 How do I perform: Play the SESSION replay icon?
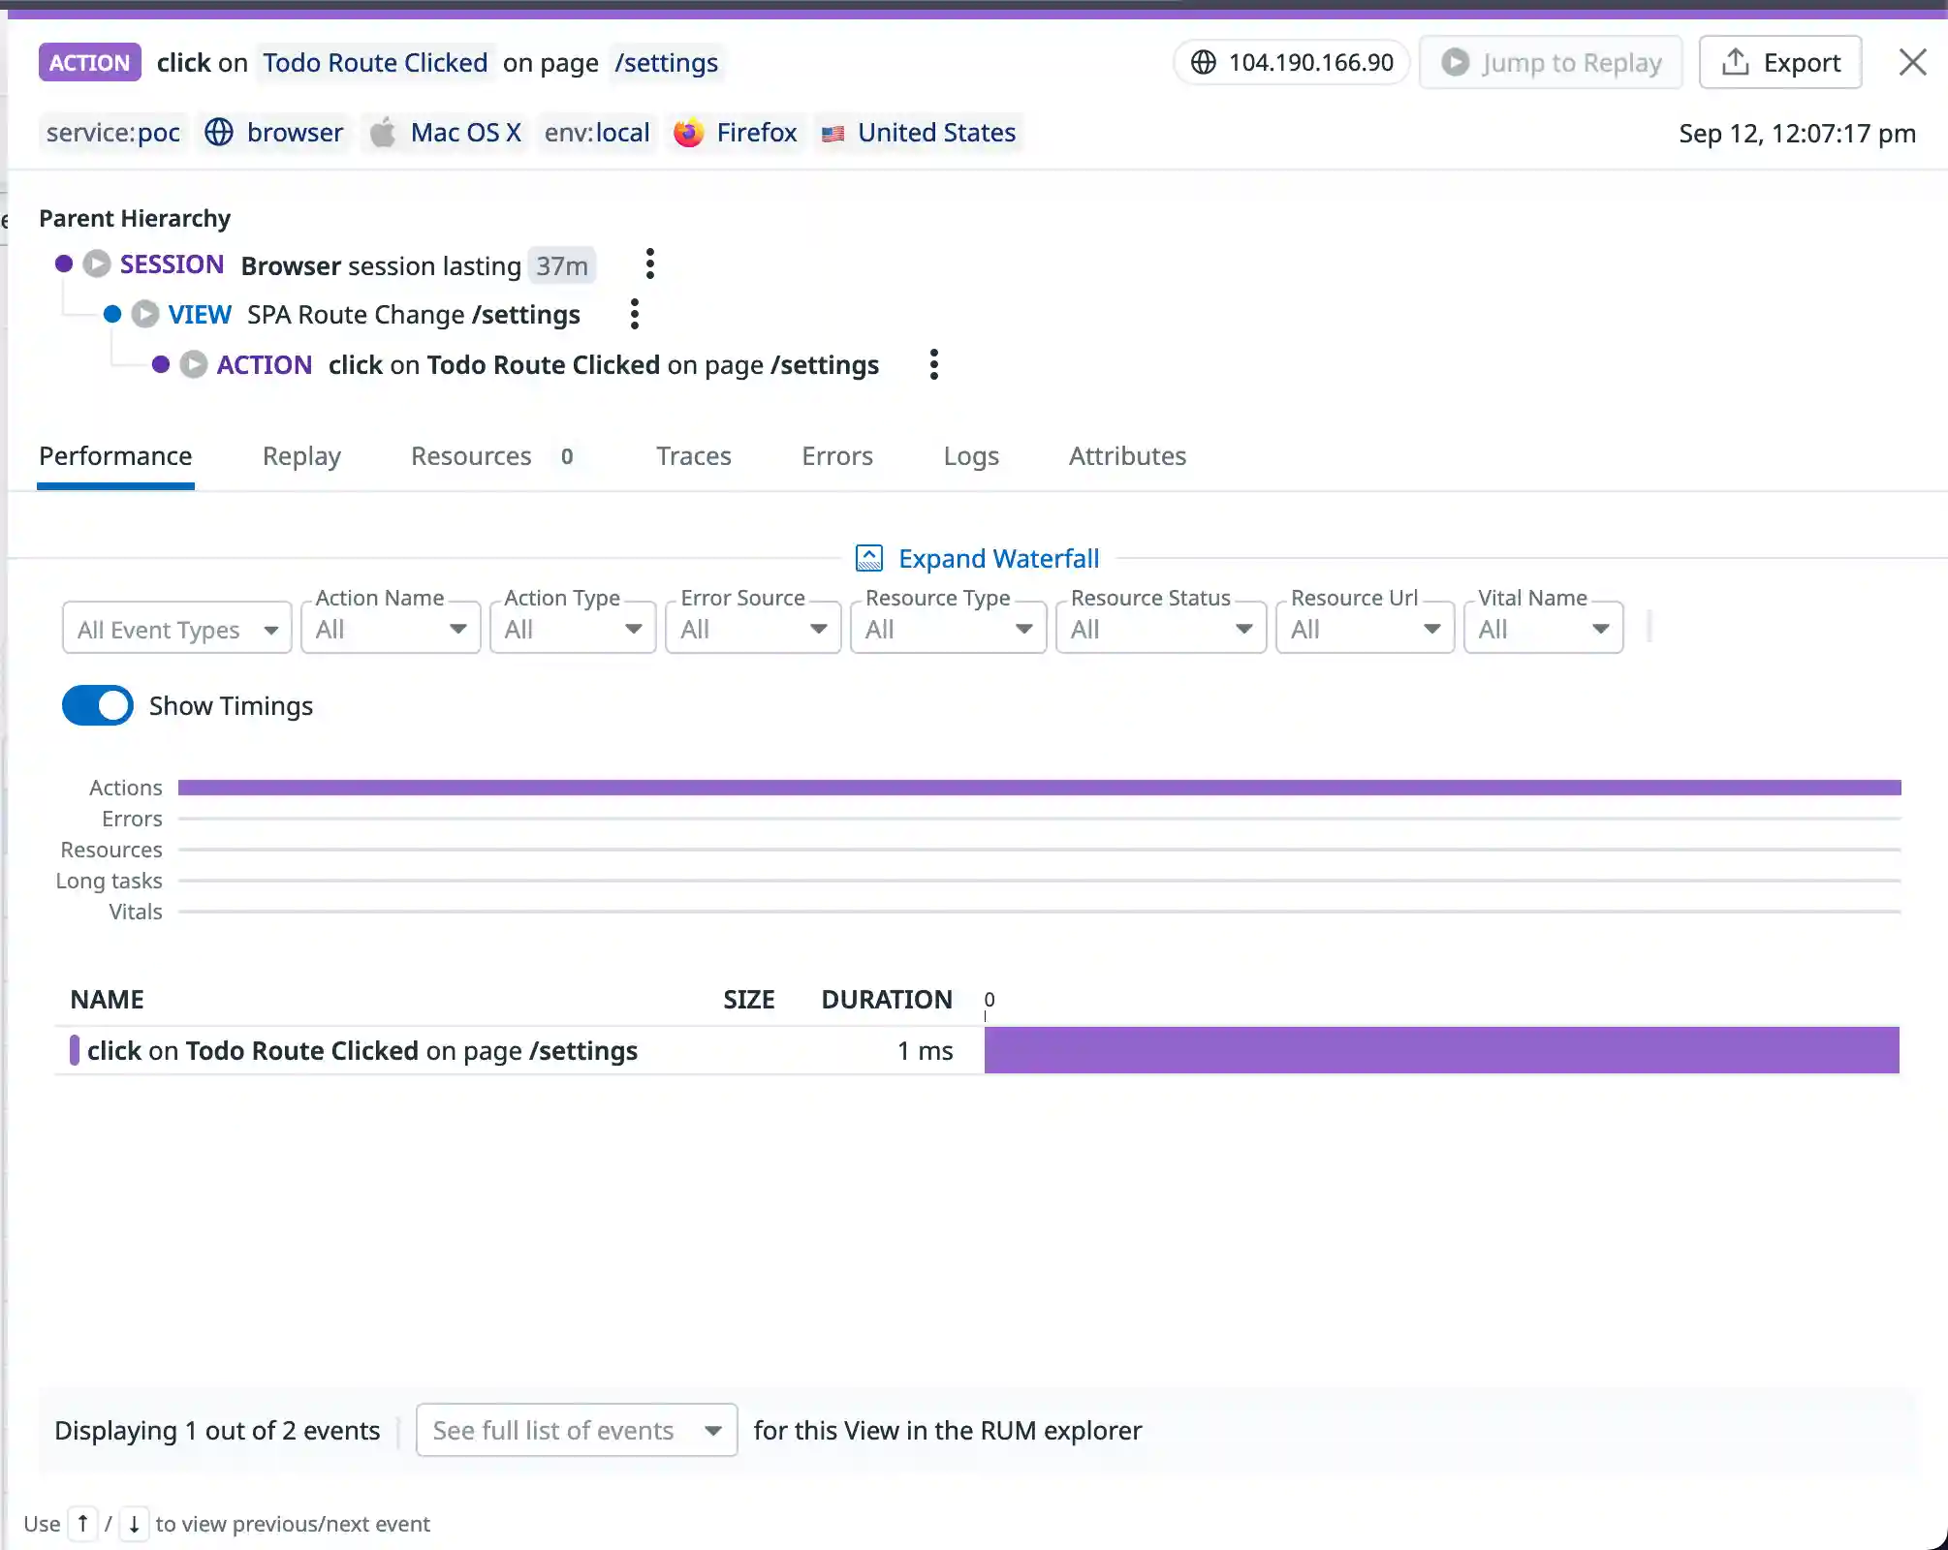click(x=96, y=263)
